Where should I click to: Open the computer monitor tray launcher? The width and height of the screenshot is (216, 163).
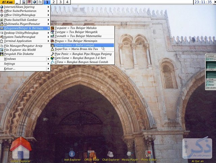tap(24, 2)
